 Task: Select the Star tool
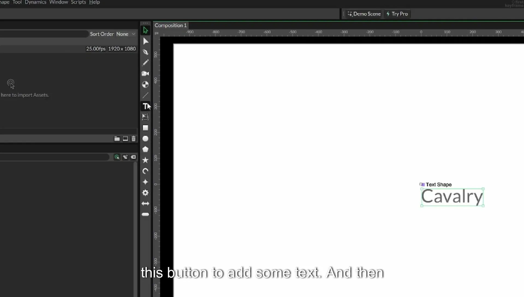[x=145, y=160]
